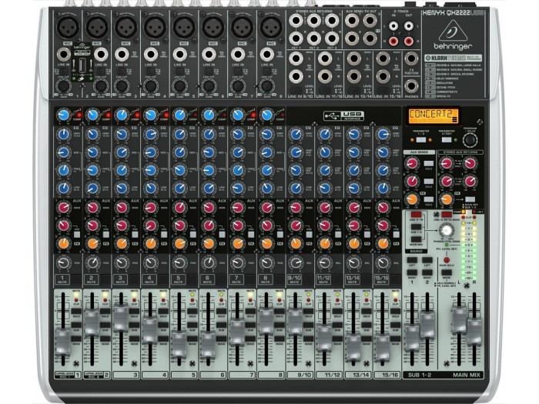Click the Stereo Aux Return 3 orange knob

point(446,199)
